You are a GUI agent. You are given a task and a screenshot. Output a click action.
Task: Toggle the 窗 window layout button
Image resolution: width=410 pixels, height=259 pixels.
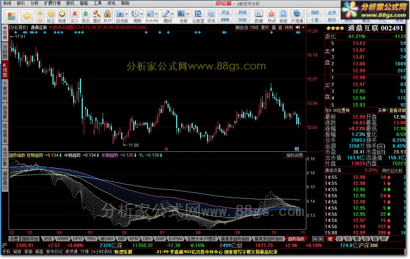(280, 27)
